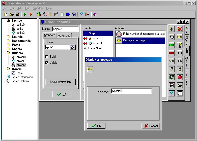Click the Save game floppy icon in main toolbar

pyautogui.click(x=17, y=14)
